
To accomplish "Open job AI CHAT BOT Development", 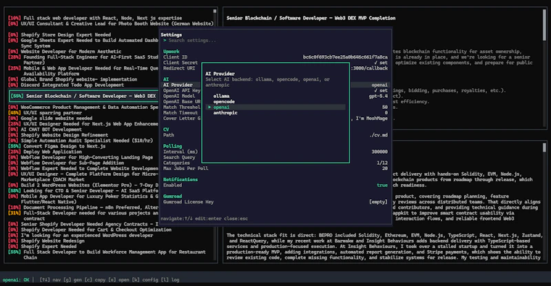I will [45, 130].
